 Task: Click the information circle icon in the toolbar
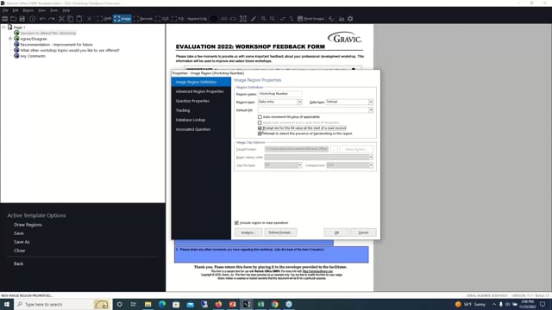pyautogui.click(x=33, y=19)
